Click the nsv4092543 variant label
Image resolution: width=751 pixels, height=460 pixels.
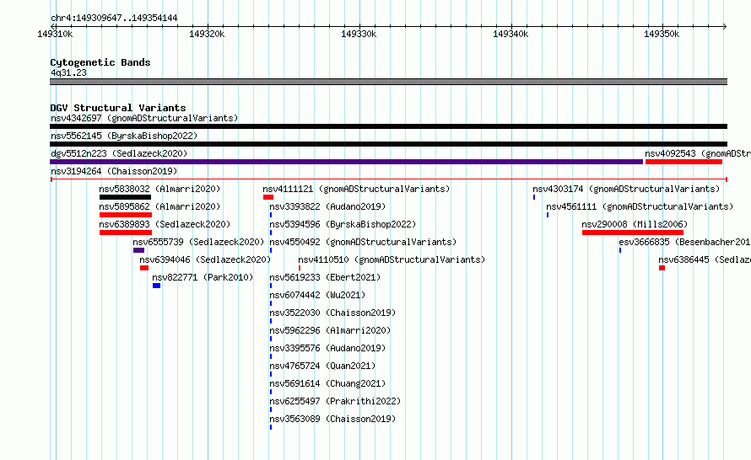697,153
